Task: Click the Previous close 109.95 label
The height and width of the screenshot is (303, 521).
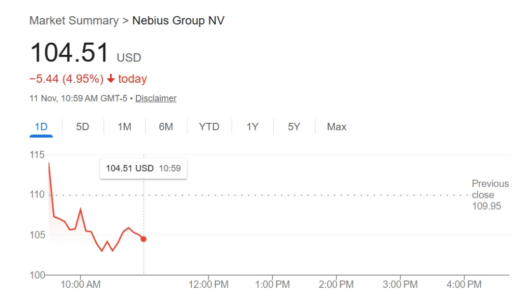Action: coord(489,194)
